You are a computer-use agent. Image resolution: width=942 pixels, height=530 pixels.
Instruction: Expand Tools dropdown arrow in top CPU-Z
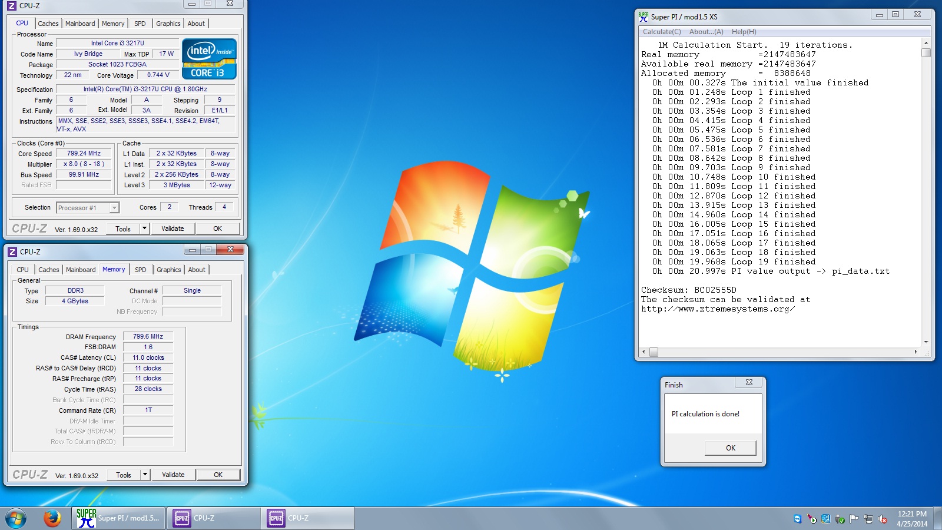[x=144, y=228]
